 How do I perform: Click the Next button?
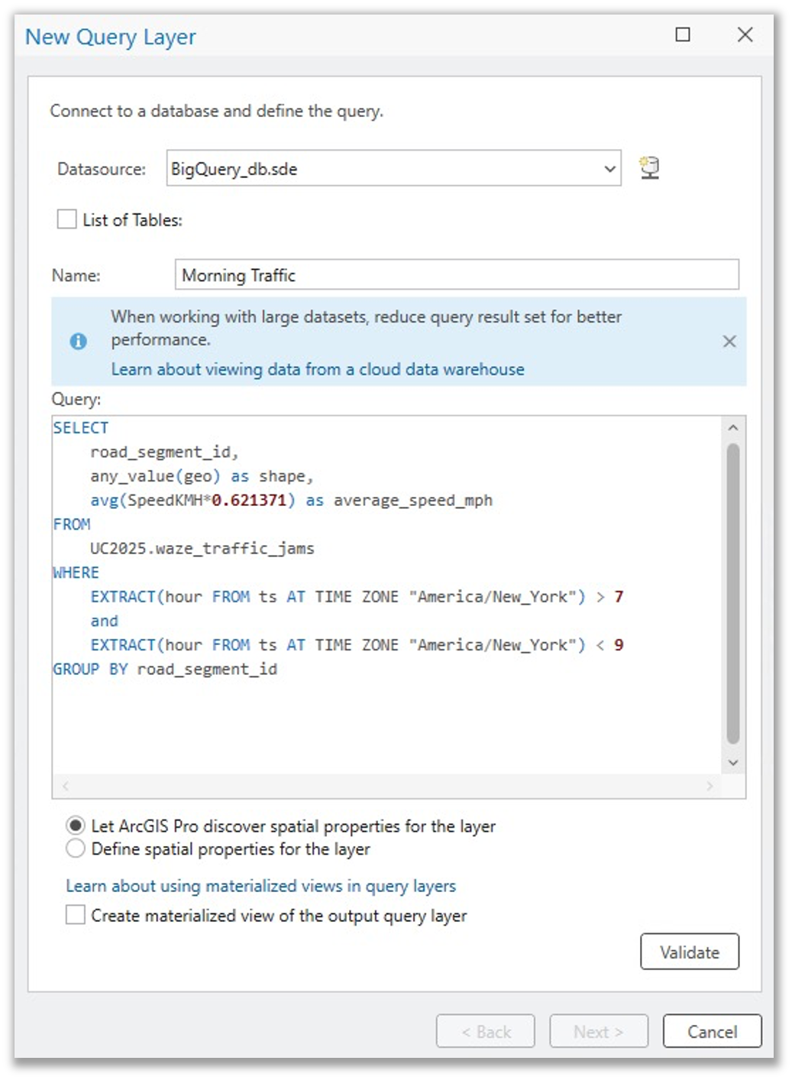[598, 1030]
